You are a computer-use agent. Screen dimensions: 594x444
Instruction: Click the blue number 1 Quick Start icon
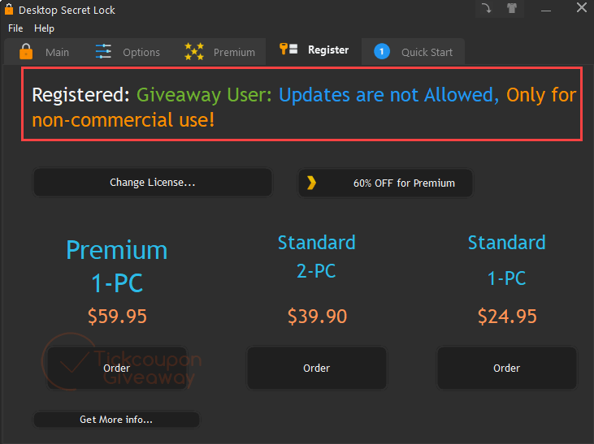pyautogui.click(x=381, y=51)
